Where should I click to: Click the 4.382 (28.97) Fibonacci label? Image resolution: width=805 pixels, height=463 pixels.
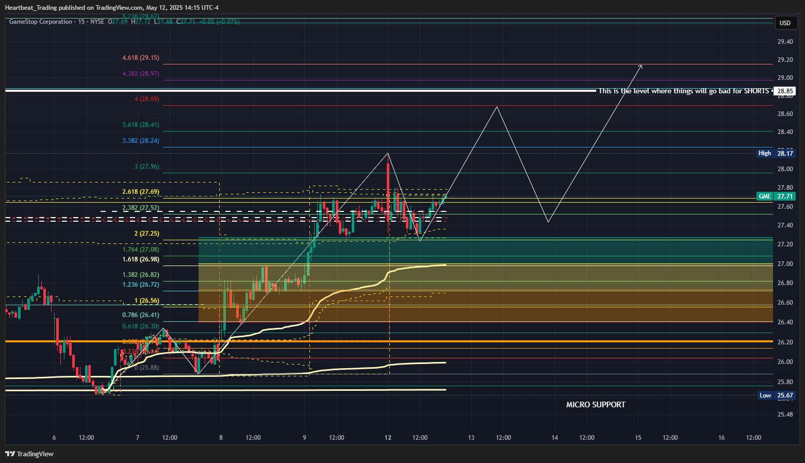pos(141,74)
